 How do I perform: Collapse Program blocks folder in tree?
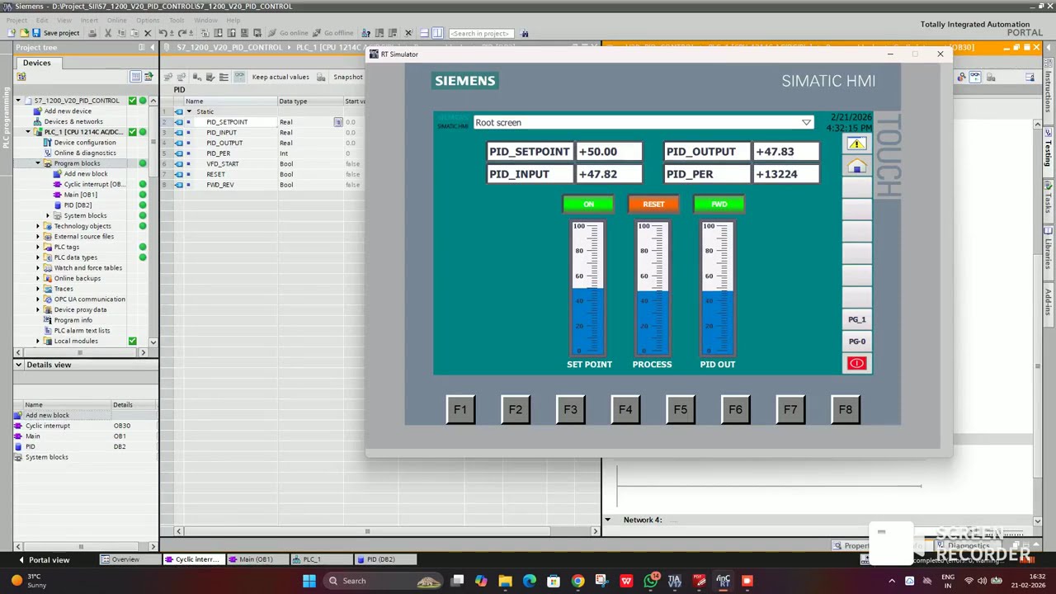click(x=37, y=163)
